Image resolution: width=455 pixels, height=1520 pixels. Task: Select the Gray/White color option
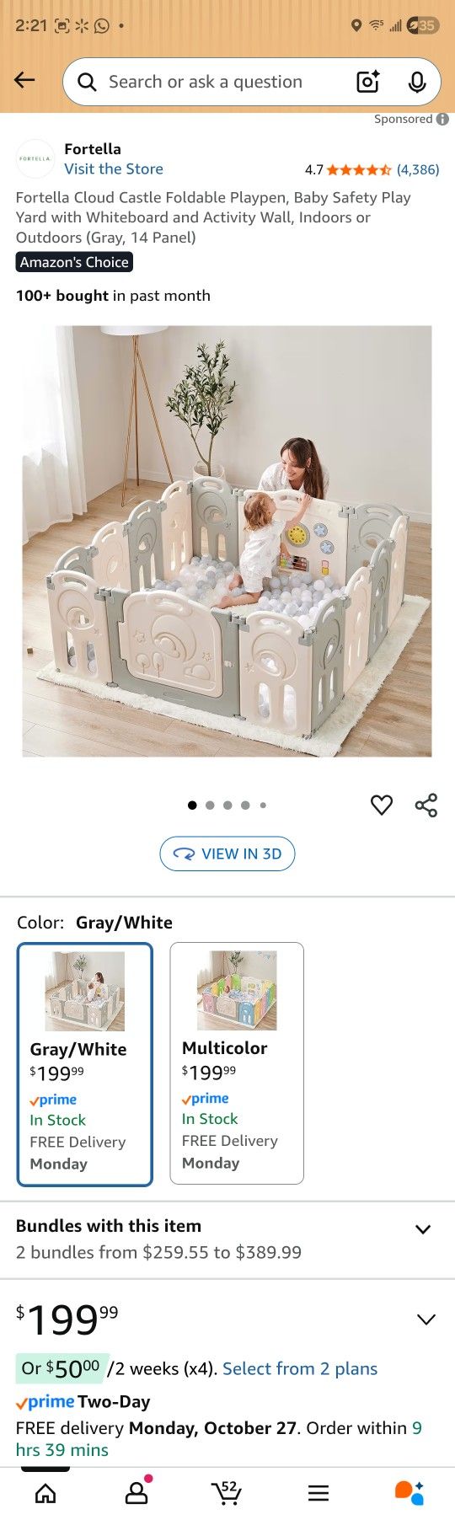85,1064
